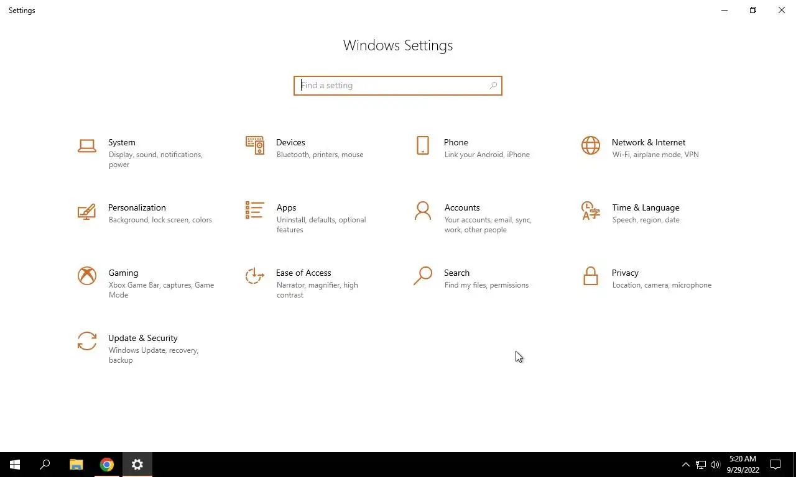Click 'Xbox Game Bar, captures, Game Mode' text
Viewport: 796px width, 477px height.
coord(161,290)
